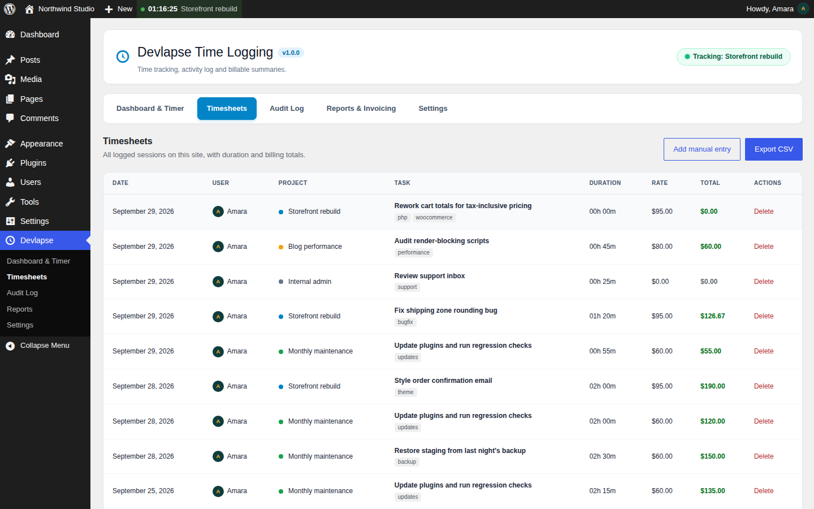The image size is (814, 509).
Task: Open the Audit Log tab
Action: pyautogui.click(x=287, y=109)
